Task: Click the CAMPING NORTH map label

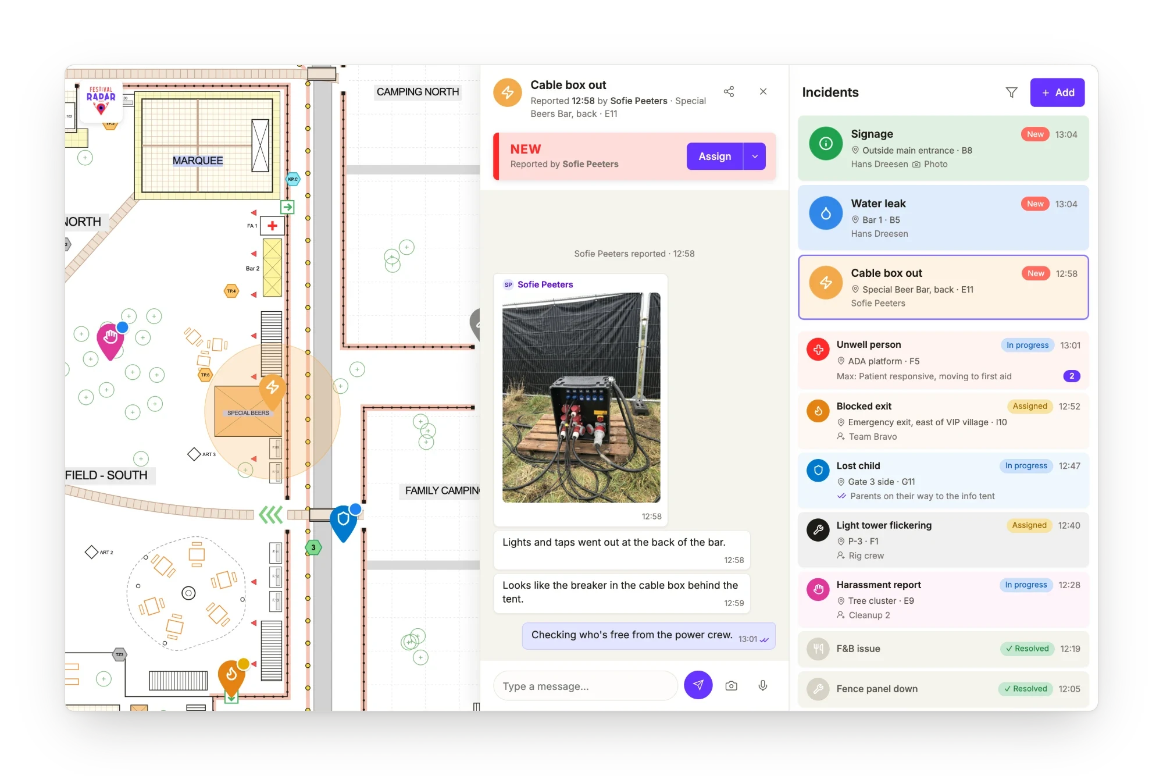Action: click(x=418, y=92)
